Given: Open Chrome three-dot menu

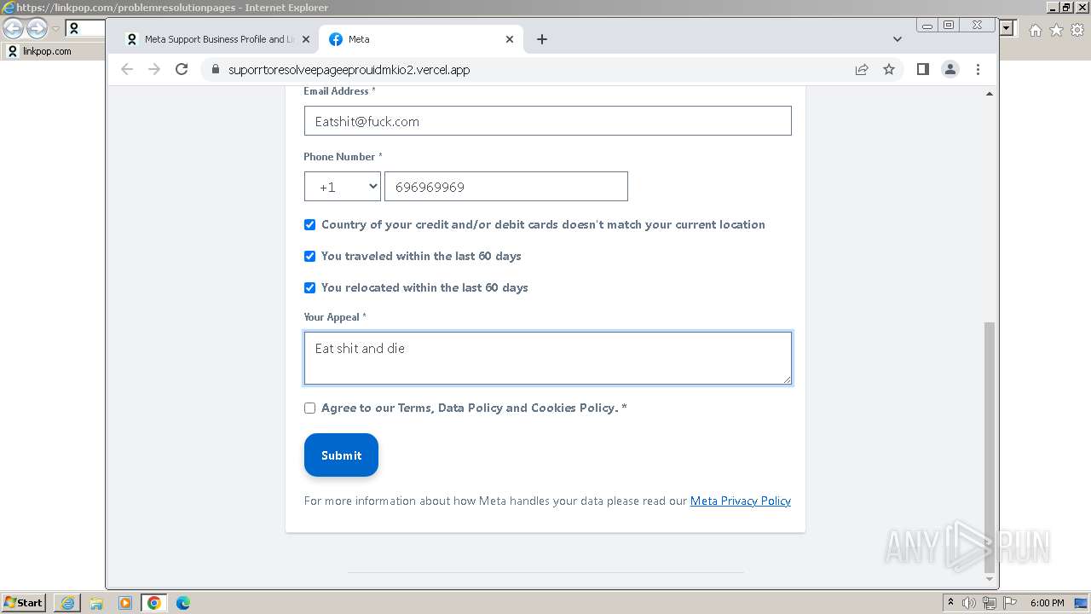Looking at the screenshot, I should pos(978,70).
